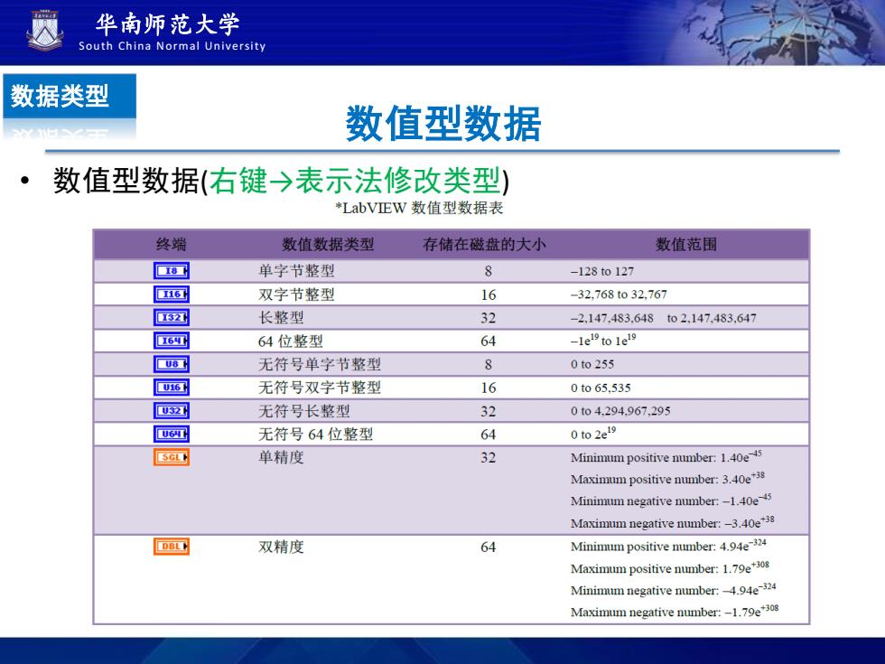Click the 数值数据类型 column header
Image resolution: width=885 pixels, height=664 pixels.
pyautogui.click(x=328, y=245)
